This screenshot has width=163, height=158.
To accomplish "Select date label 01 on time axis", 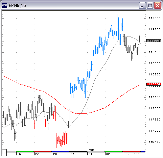I will pyautogui.click(x=90, y=154).
